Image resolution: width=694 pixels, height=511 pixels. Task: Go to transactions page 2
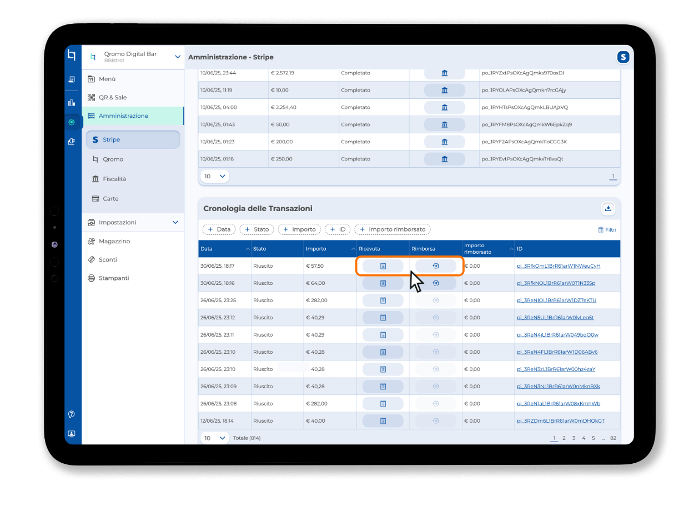coord(564,438)
